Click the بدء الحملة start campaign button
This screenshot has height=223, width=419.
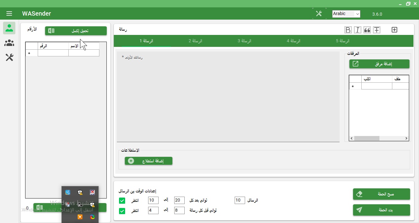click(382, 210)
